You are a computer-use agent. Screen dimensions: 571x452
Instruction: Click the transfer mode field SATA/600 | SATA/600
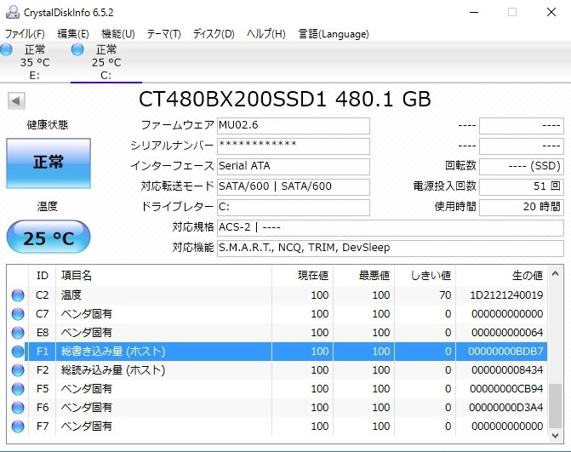tap(293, 187)
